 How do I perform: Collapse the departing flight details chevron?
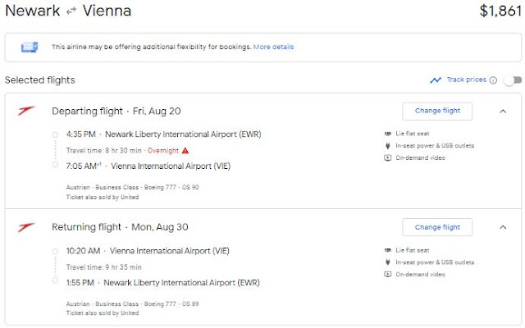coord(503,111)
